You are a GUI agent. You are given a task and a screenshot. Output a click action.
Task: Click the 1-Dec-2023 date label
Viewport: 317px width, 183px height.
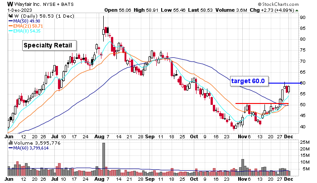(x=20, y=10)
